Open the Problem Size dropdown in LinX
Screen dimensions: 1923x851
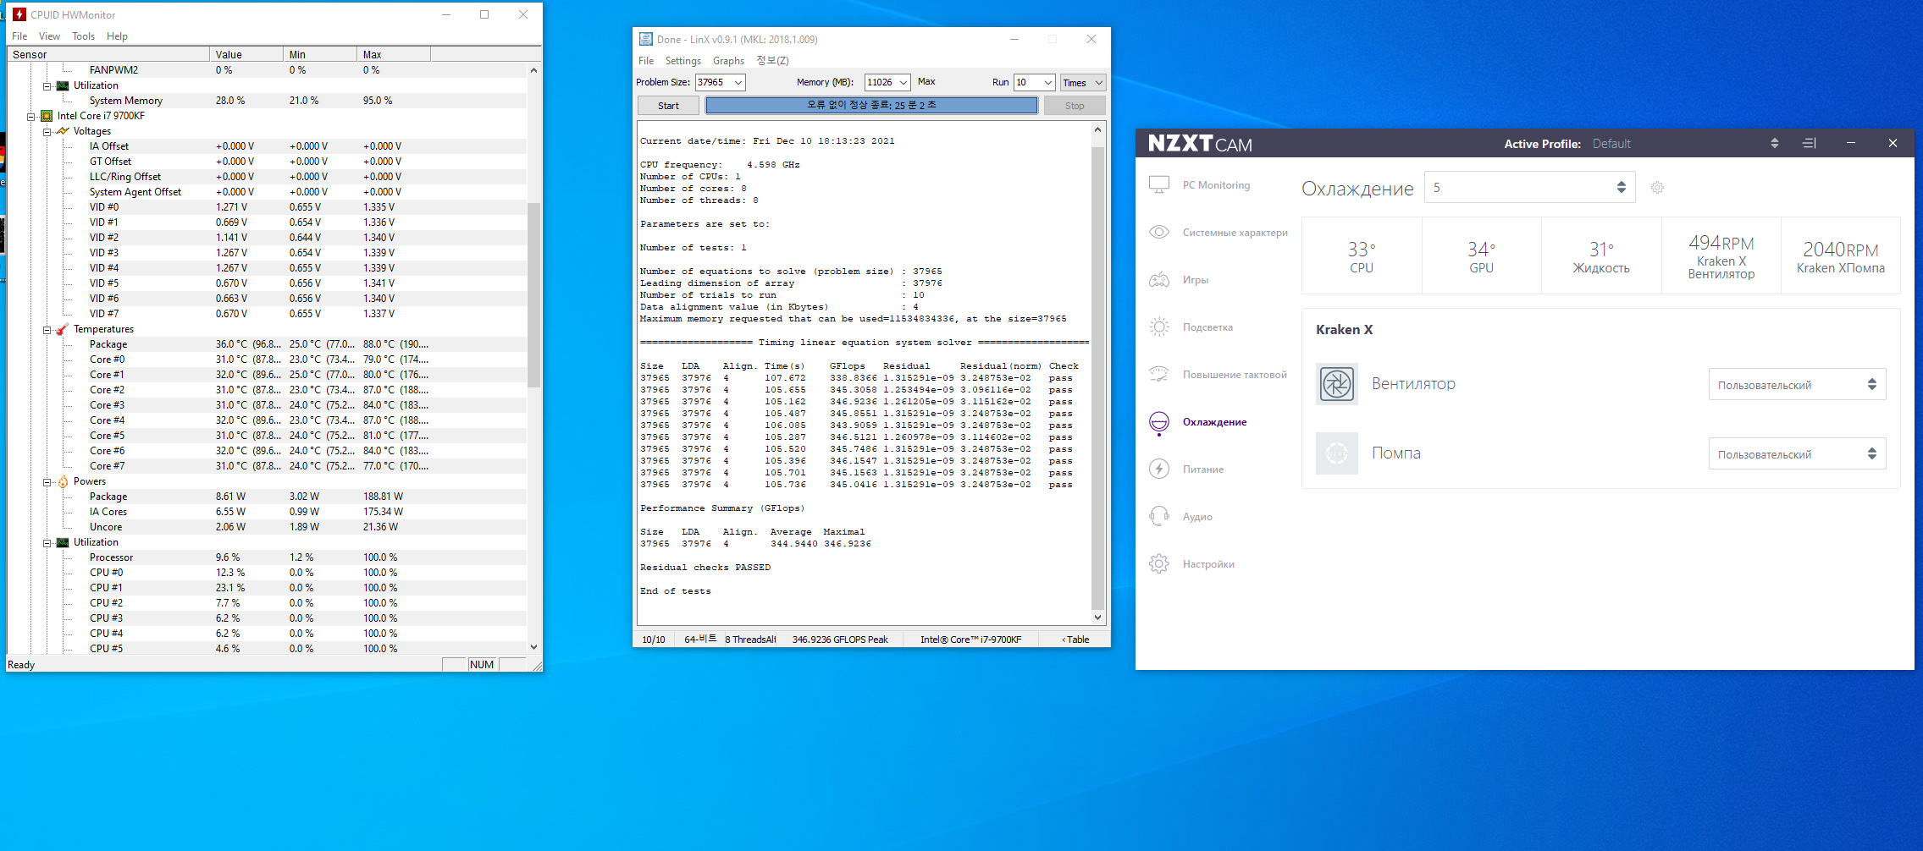pyautogui.click(x=738, y=82)
